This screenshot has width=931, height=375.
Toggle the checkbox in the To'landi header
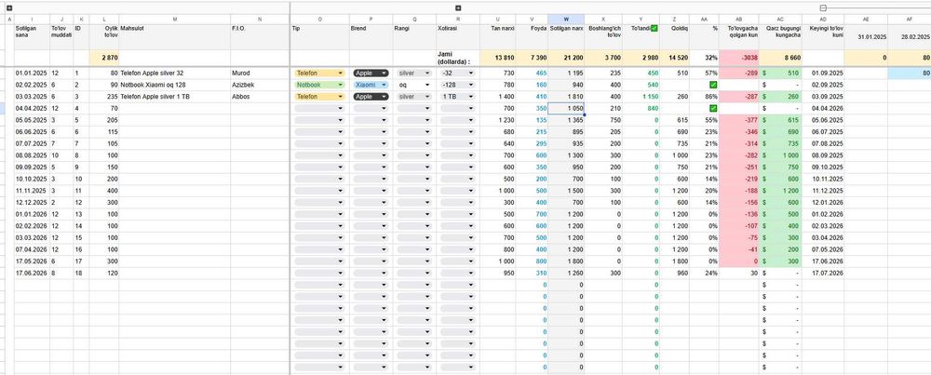tap(654, 28)
